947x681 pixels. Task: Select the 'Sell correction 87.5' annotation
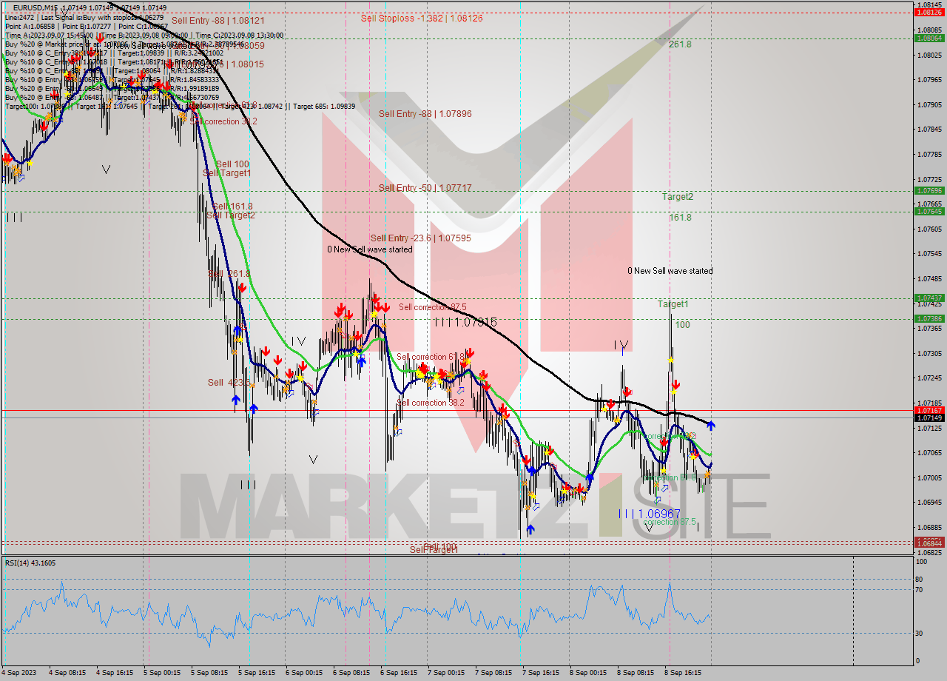tap(433, 307)
